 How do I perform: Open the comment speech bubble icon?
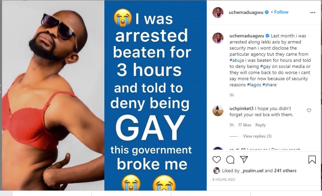tap(230, 160)
